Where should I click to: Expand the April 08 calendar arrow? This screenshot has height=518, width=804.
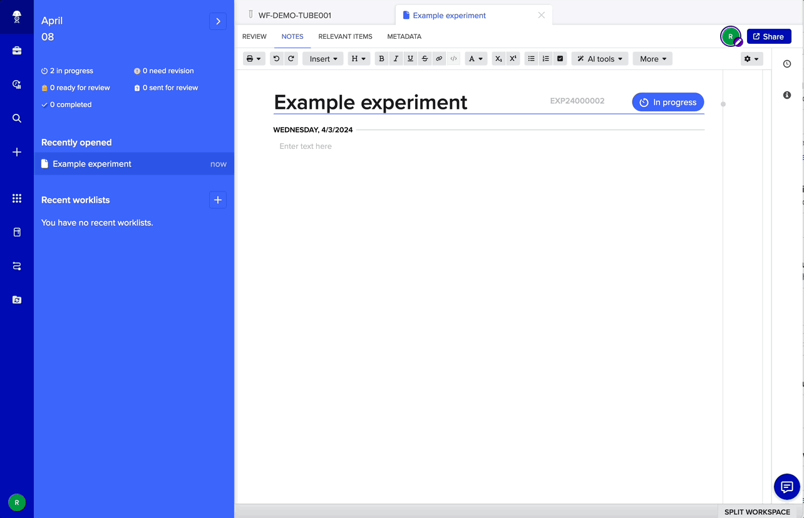click(218, 21)
